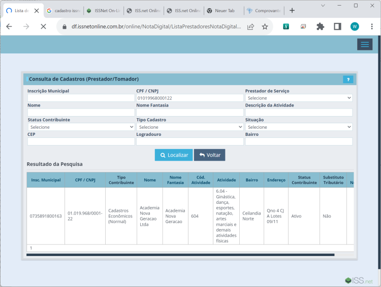
Task: Open the Tipo Cadastro dropdown
Action: coord(190,127)
